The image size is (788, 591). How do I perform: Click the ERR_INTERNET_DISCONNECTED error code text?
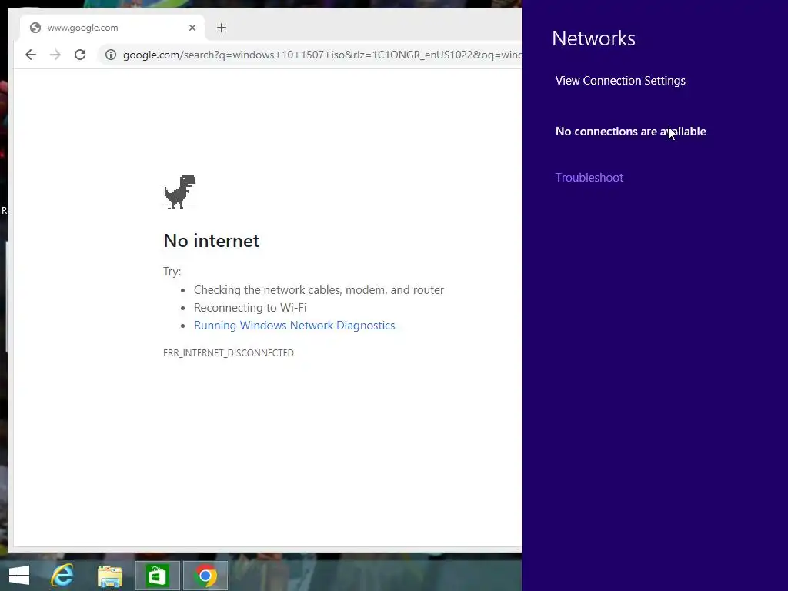(x=229, y=352)
